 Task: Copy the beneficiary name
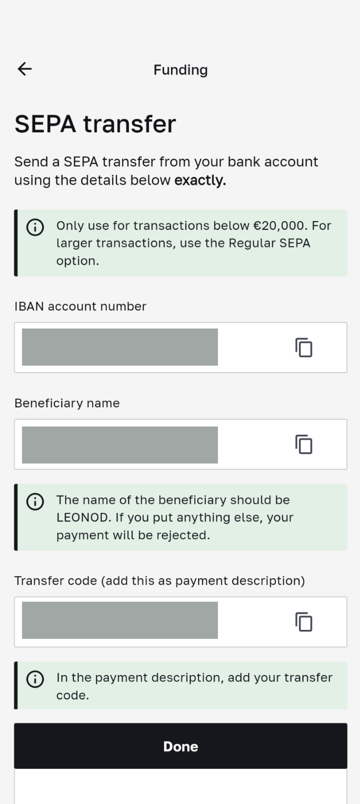click(304, 444)
